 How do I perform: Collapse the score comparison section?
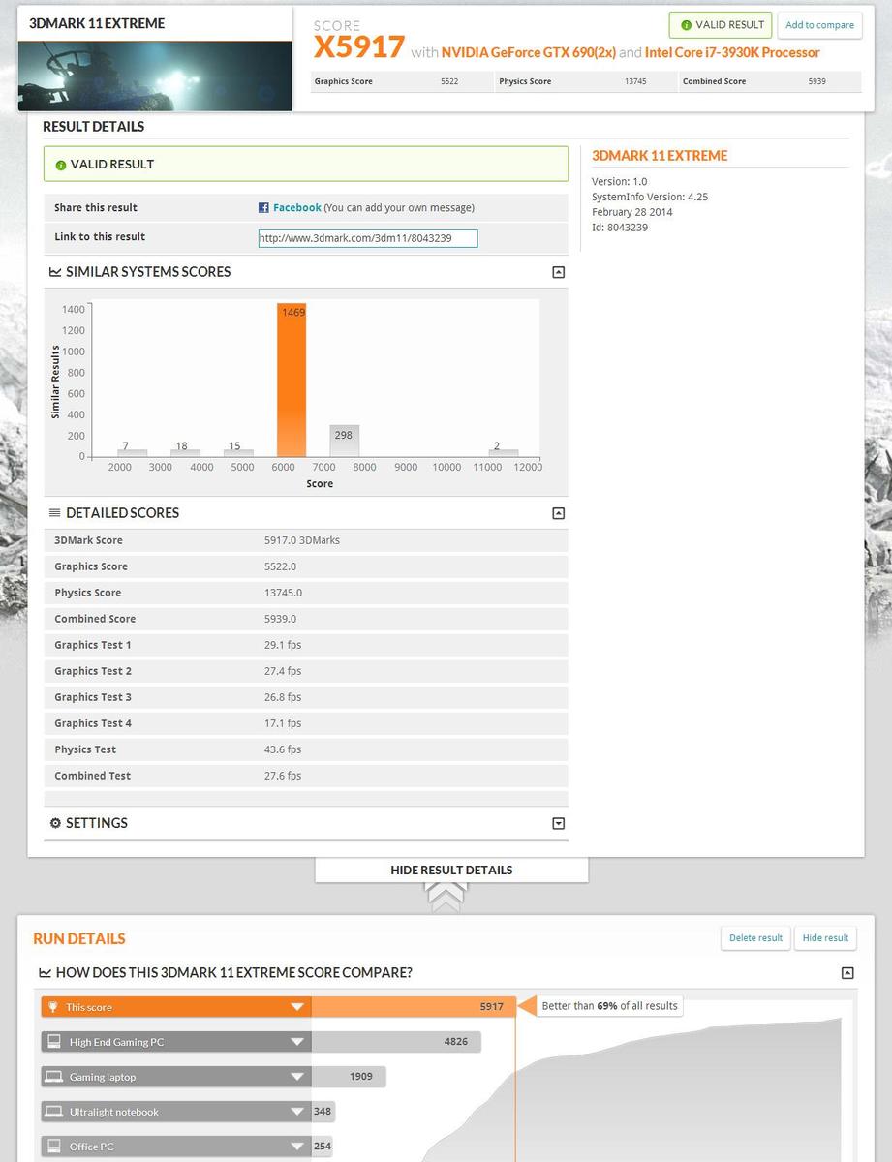pyautogui.click(x=847, y=973)
